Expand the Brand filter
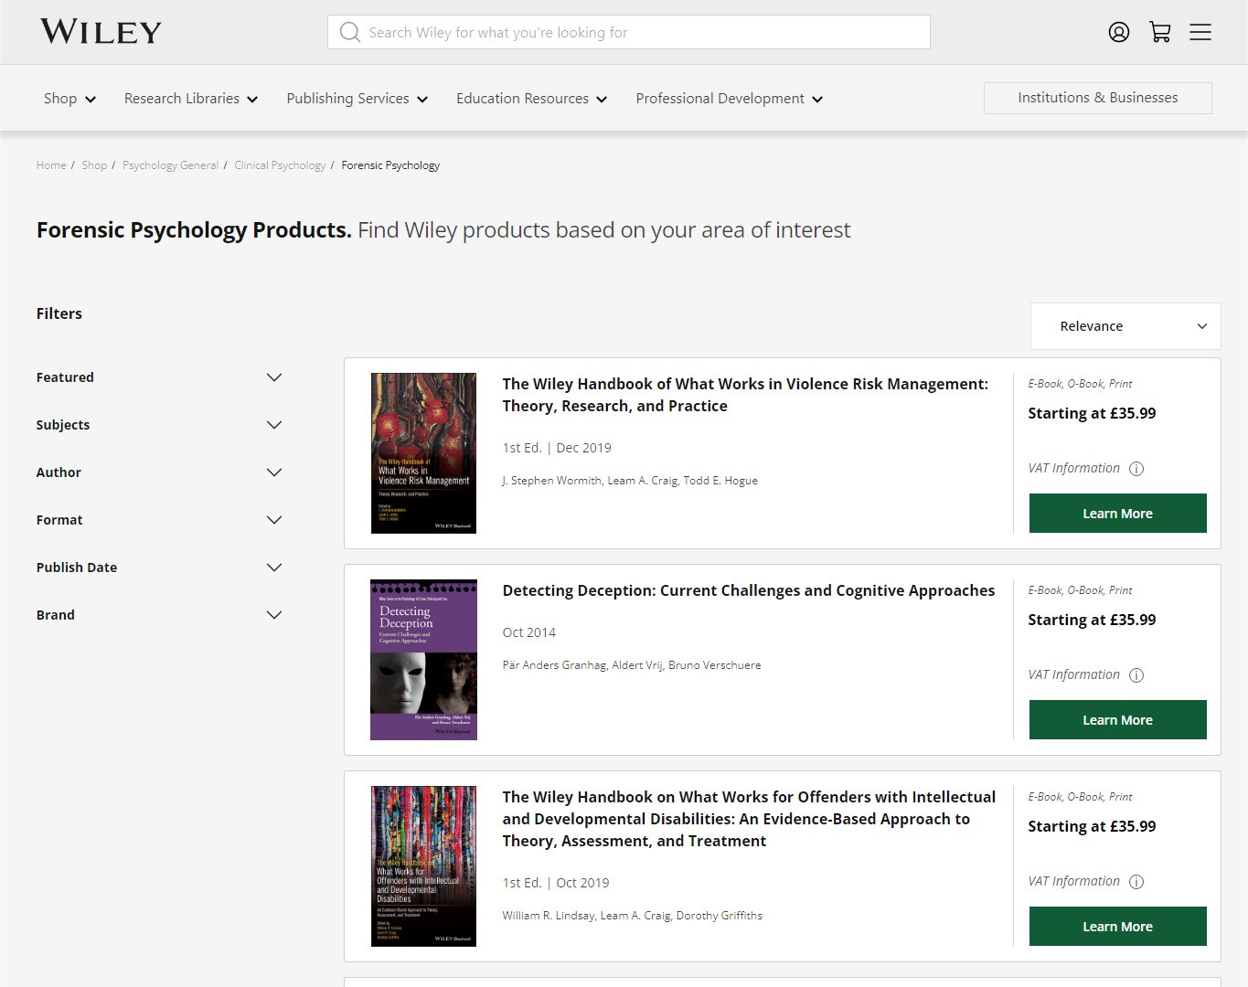This screenshot has width=1248, height=987. click(159, 615)
